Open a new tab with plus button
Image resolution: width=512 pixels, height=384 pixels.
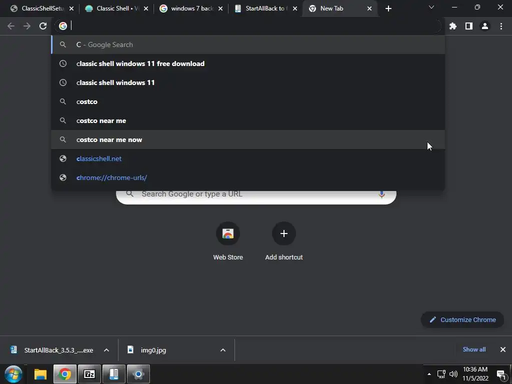388,9
